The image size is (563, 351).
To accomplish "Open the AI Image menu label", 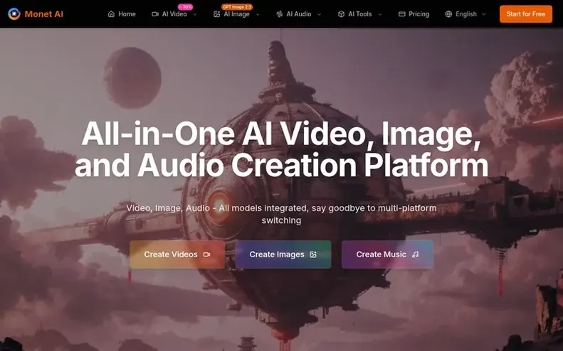I will pyautogui.click(x=236, y=14).
